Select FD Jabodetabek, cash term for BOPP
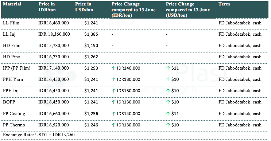 [x=240, y=102]
